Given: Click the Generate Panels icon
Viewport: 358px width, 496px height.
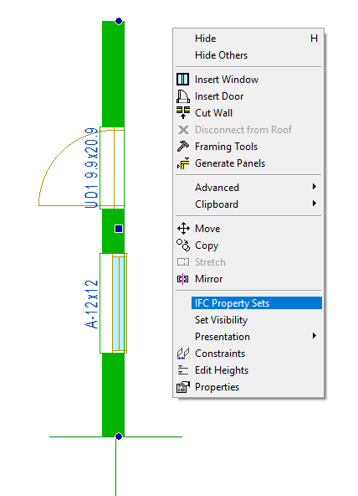Looking at the screenshot, I should point(183,163).
